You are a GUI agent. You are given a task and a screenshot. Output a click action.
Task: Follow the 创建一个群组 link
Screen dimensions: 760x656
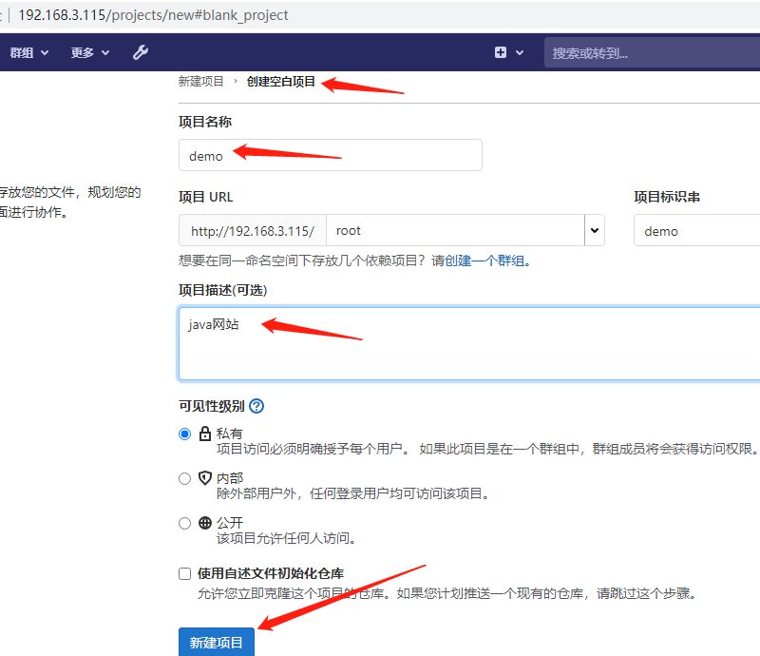[x=484, y=261]
